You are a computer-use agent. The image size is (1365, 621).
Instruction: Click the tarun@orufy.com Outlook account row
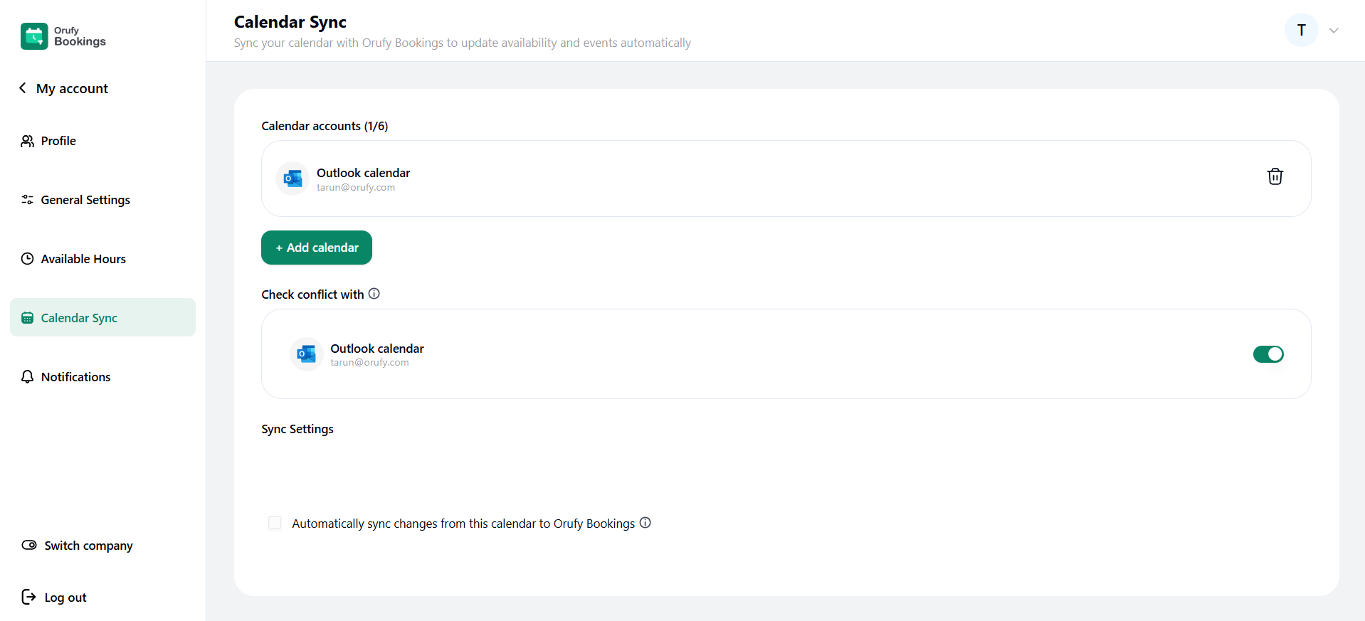[x=712, y=179]
